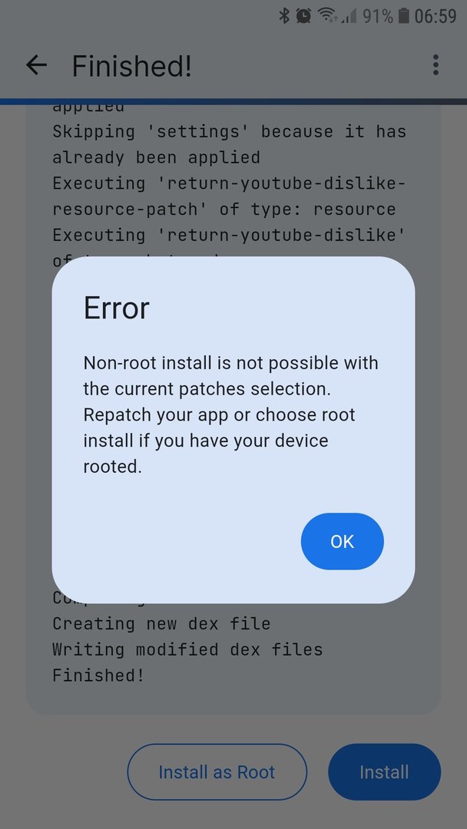Dismiss the error dialog with OK
The height and width of the screenshot is (829, 467).
[x=342, y=541]
